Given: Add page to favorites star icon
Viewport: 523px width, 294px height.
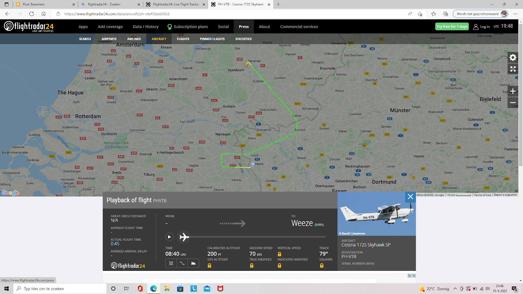Looking at the screenshot, I should (420, 14).
